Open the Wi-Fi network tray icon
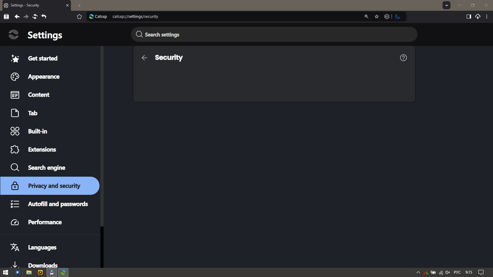 click(441, 272)
